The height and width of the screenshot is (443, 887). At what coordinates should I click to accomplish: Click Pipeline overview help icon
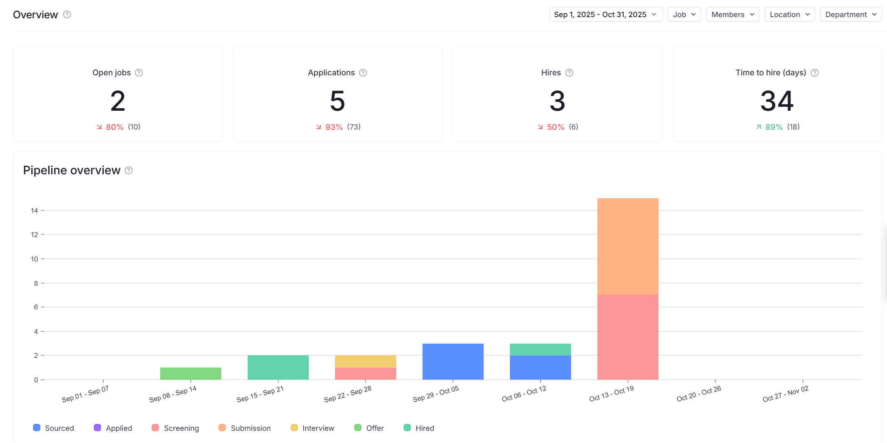[x=128, y=171]
